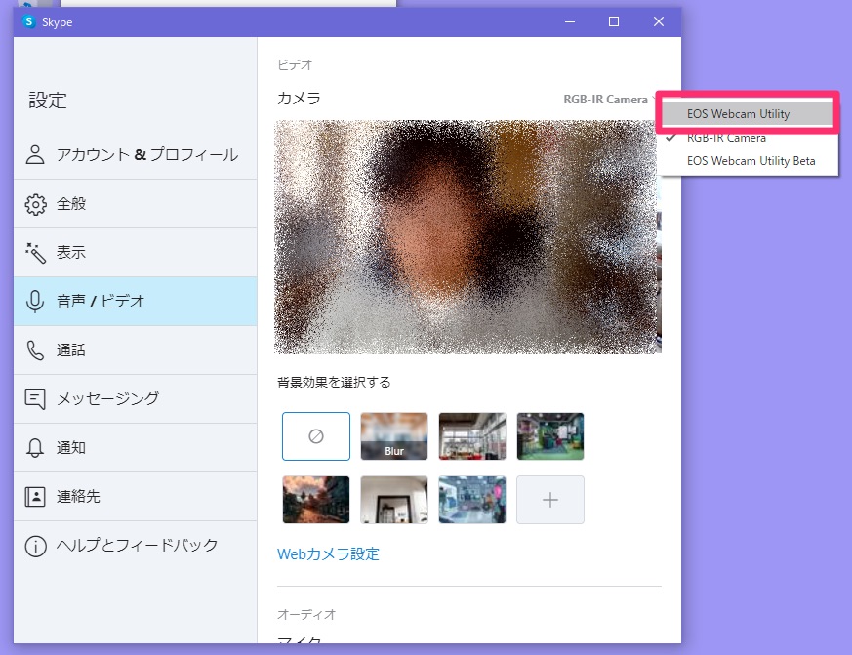Image resolution: width=852 pixels, height=655 pixels.
Task: Click the microphone icon for audio/video
Action: [35, 301]
